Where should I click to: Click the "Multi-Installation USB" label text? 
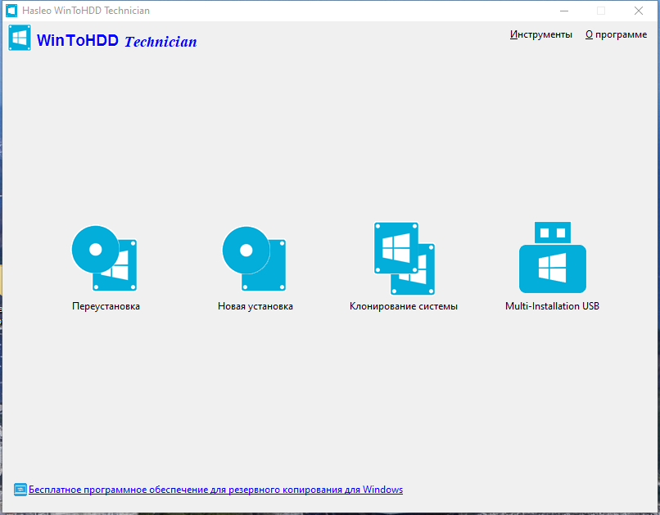pyautogui.click(x=552, y=305)
